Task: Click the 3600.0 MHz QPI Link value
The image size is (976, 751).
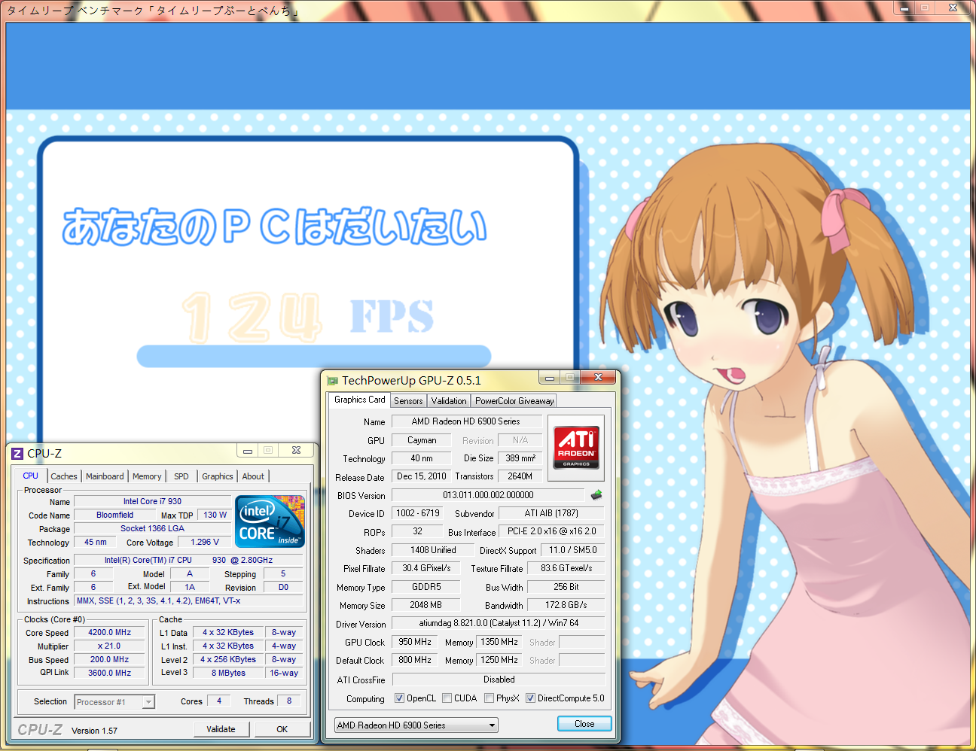Action: [x=109, y=673]
